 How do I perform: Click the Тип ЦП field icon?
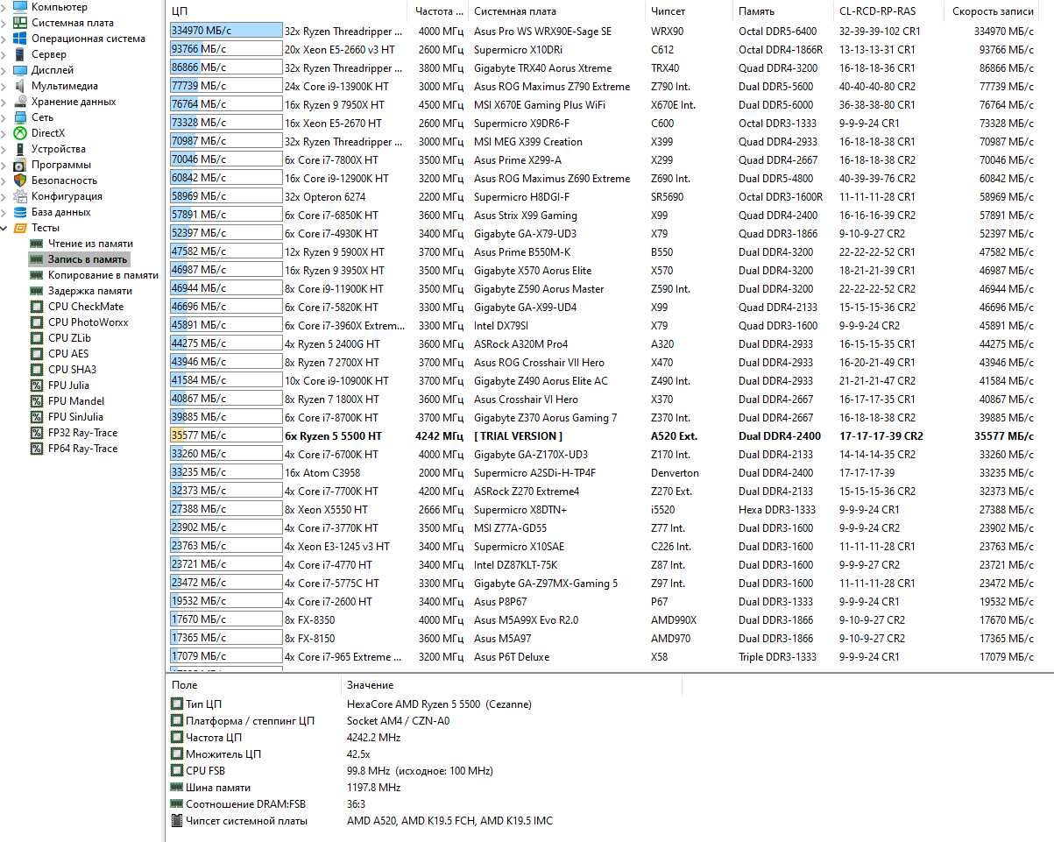click(x=177, y=704)
